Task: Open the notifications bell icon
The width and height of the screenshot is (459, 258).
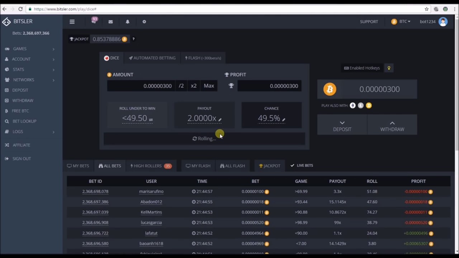Action: click(x=127, y=21)
